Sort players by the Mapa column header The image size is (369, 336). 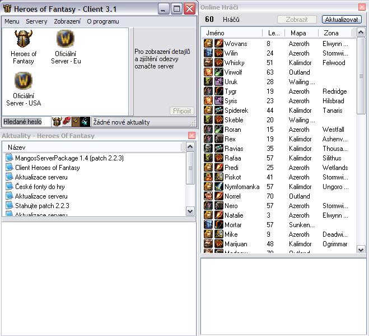click(x=301, y=33)
